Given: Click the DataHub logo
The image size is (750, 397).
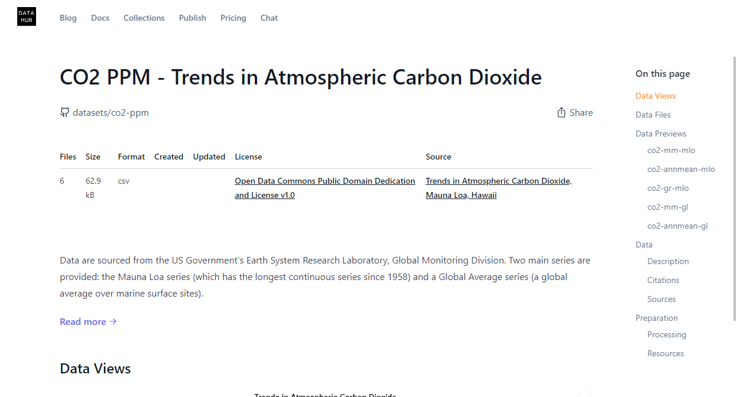Looking at the screenshot, I should click(x=27, y=17).
